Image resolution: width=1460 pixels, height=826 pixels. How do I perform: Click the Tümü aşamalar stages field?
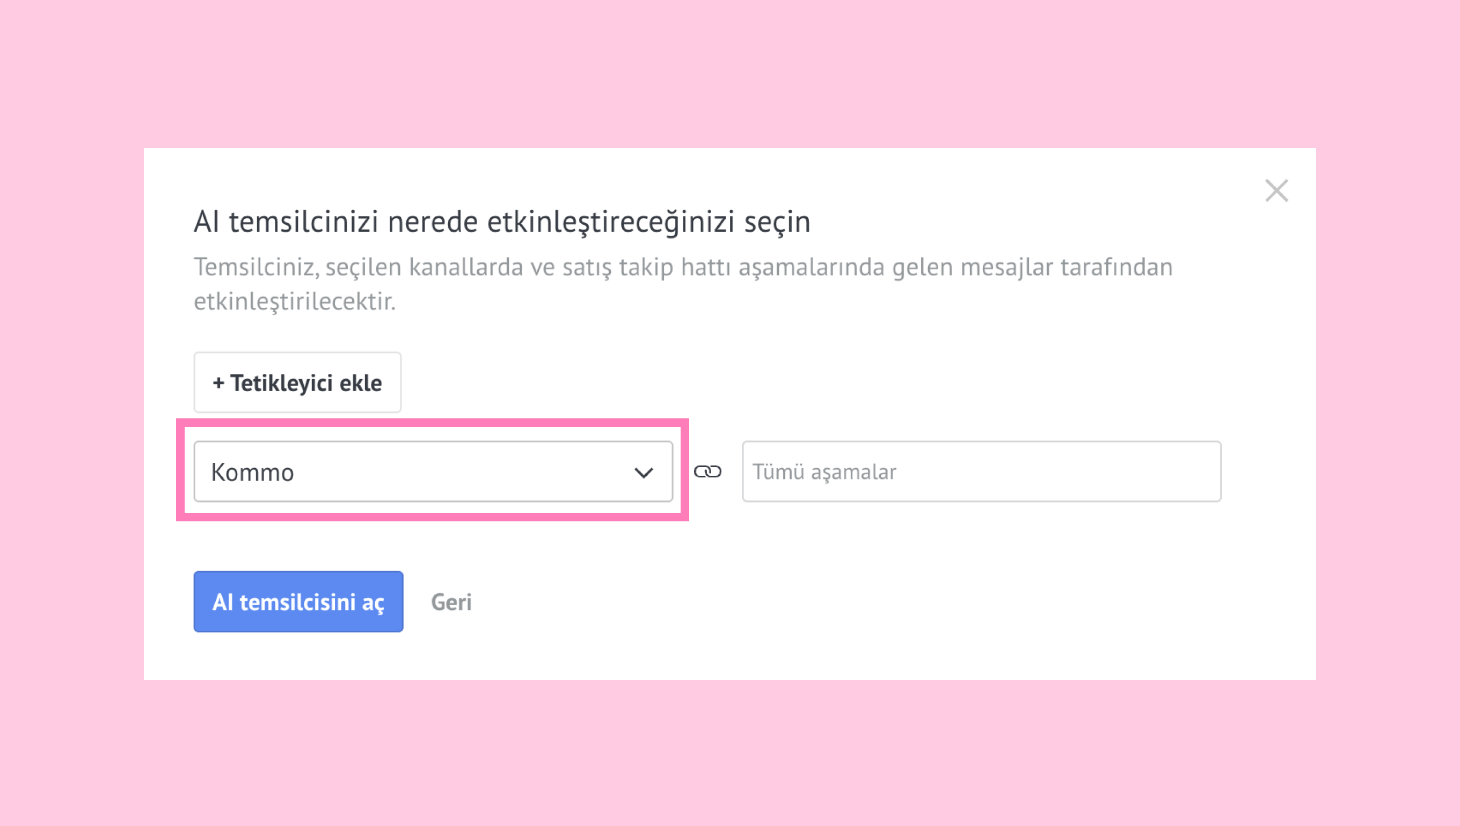981,471
